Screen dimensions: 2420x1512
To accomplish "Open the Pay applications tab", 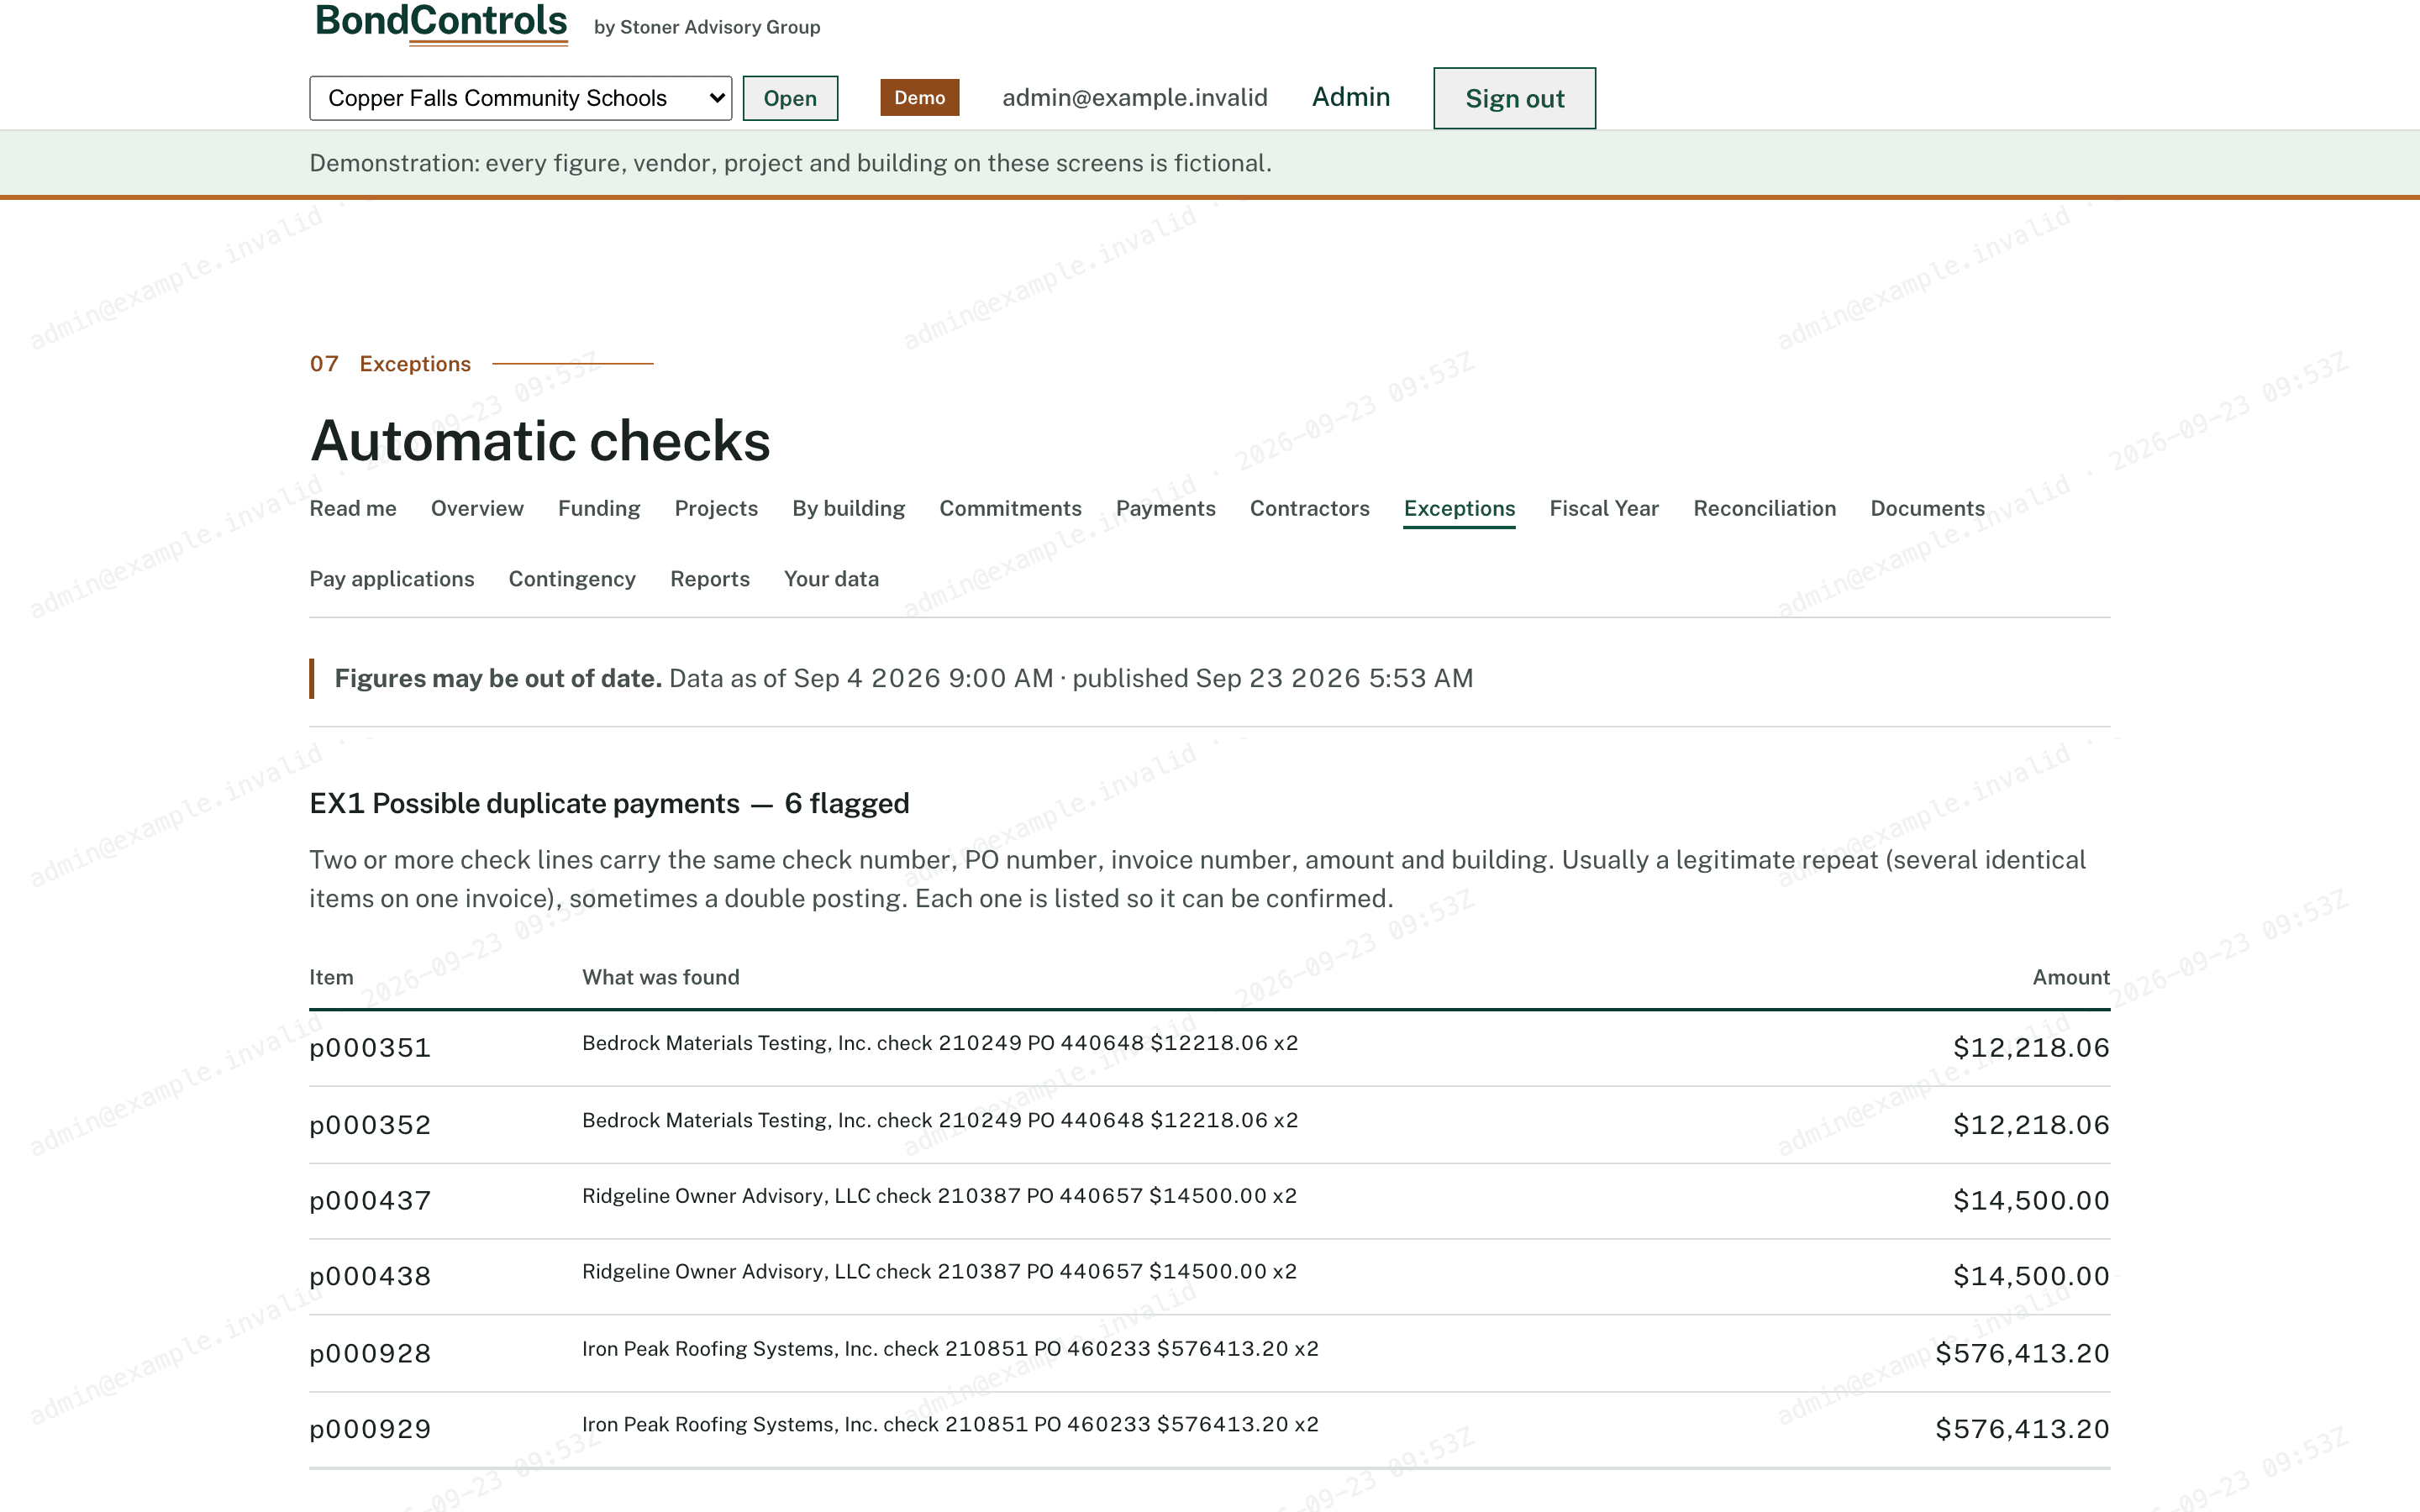I will [392, 579].
